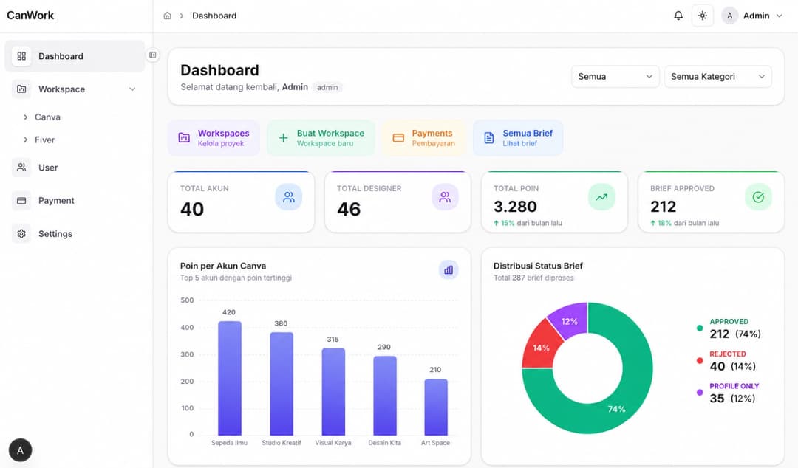The height and width of the screenshot is (468, 798).
Task: Click the Studio Kreatif bar in the chart
Action: (x=282, y=384)
